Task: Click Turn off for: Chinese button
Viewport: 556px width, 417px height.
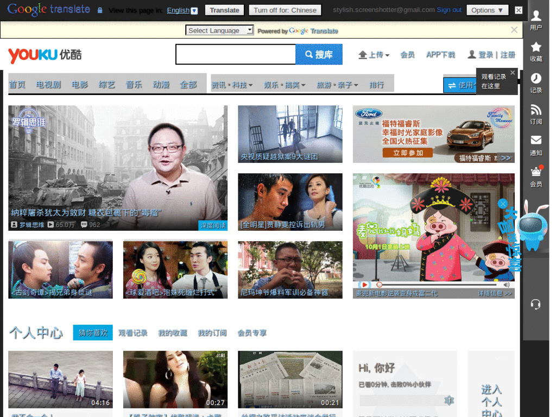Action: [x=285, y=10]
